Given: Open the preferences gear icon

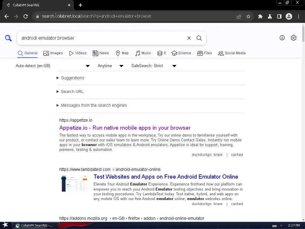Looking at the screenshot, I should [x=293, y=38].
